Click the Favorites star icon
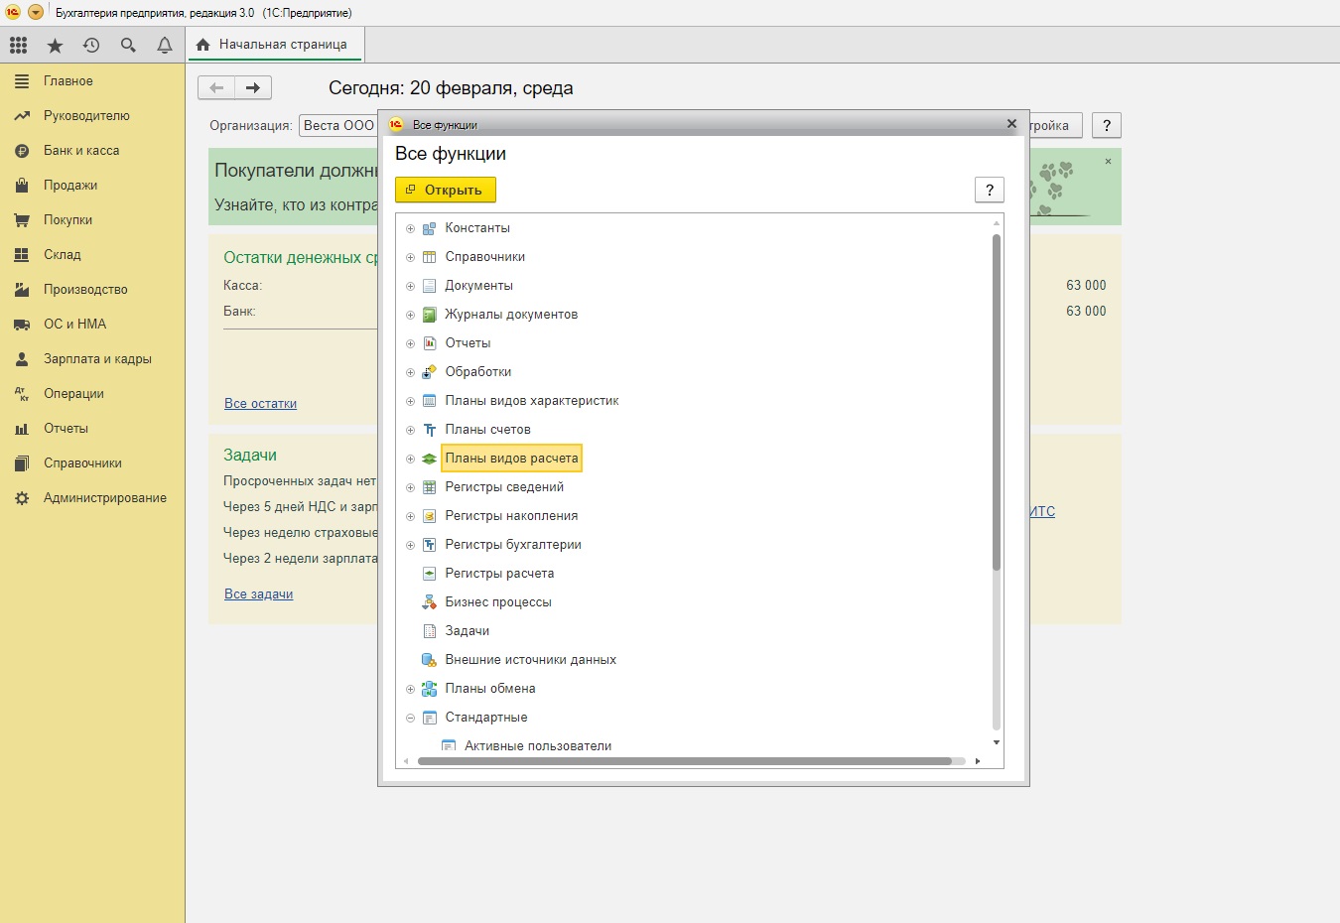Image resolution: width=1340 pixels, height=923 pixels. tap(56, 46)
